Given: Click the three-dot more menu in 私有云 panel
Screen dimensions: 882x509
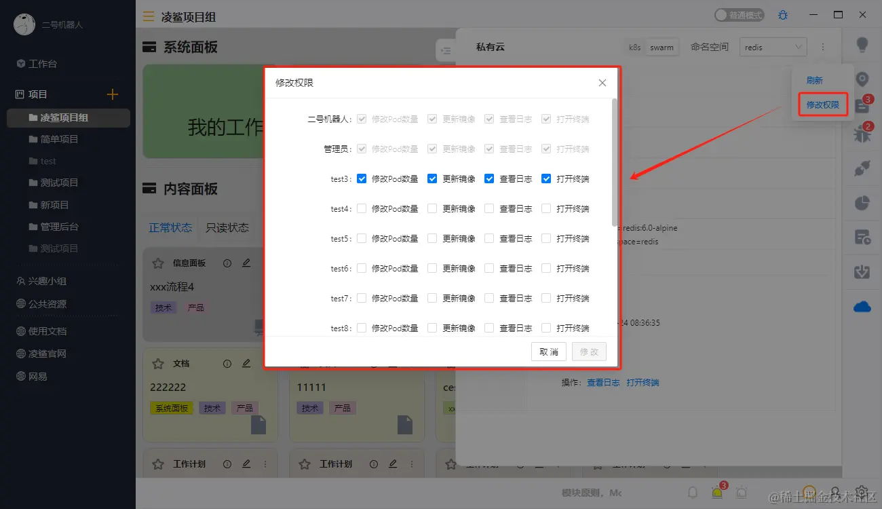Looking at the screenshot, I should (823, 48).
